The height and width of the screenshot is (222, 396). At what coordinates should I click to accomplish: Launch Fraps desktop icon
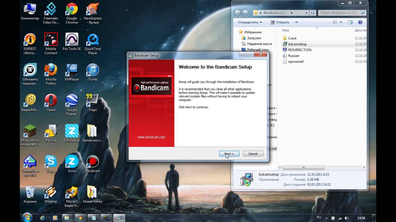pos(93,103)
